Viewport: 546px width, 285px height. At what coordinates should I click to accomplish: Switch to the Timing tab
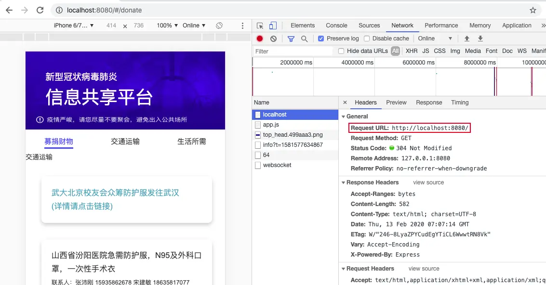pyautogui.click(x=460, y=103)
